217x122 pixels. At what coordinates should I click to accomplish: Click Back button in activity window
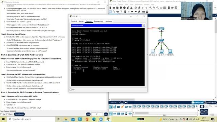point(88,114)
